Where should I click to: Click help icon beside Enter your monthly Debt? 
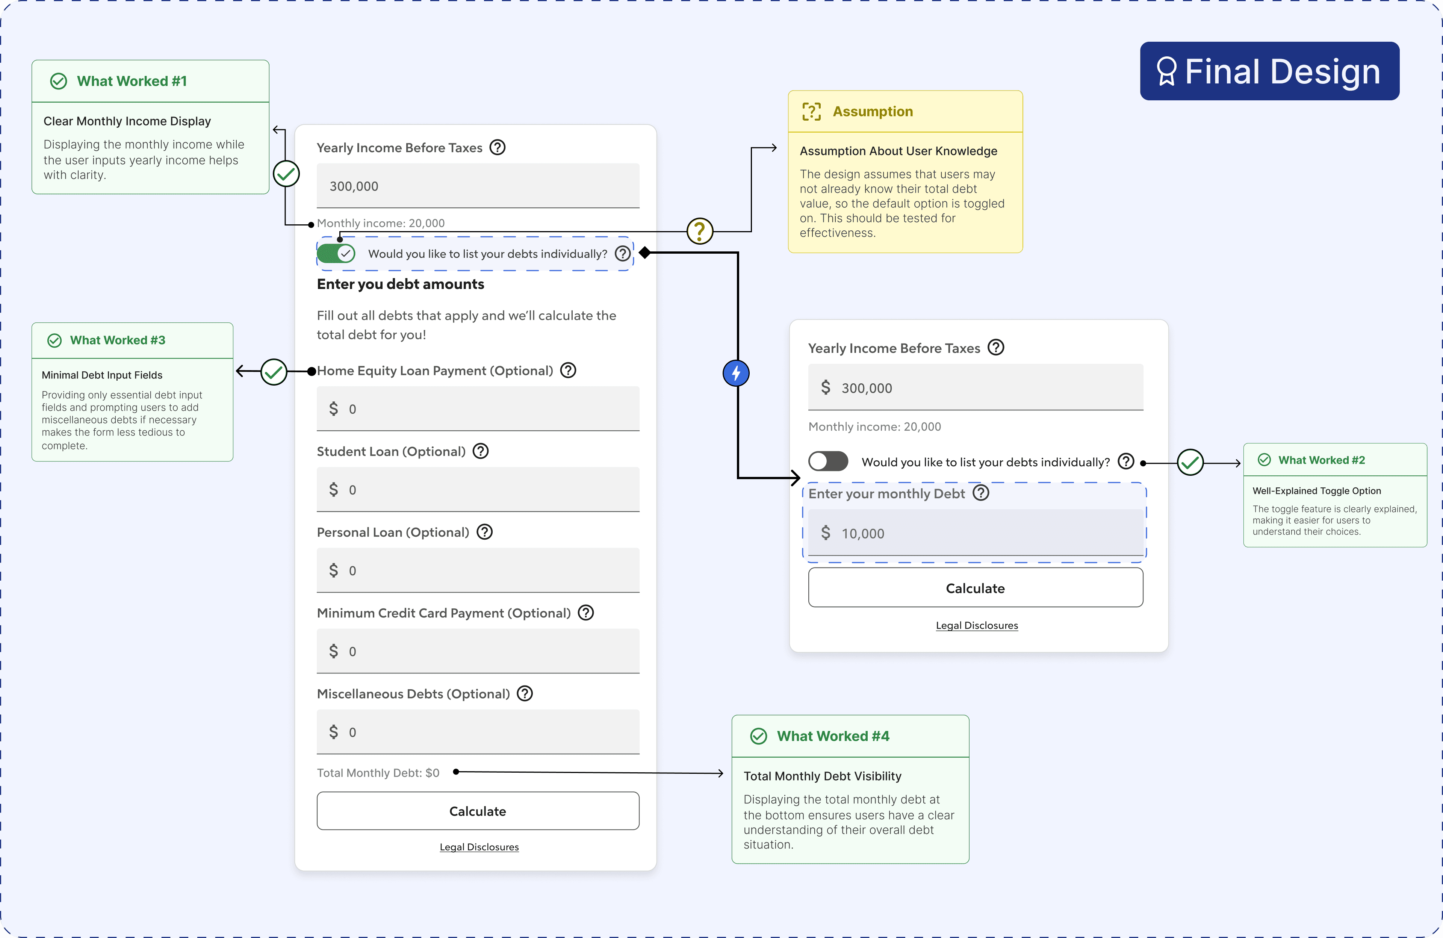pyautogui.click(x=980, y=493)
